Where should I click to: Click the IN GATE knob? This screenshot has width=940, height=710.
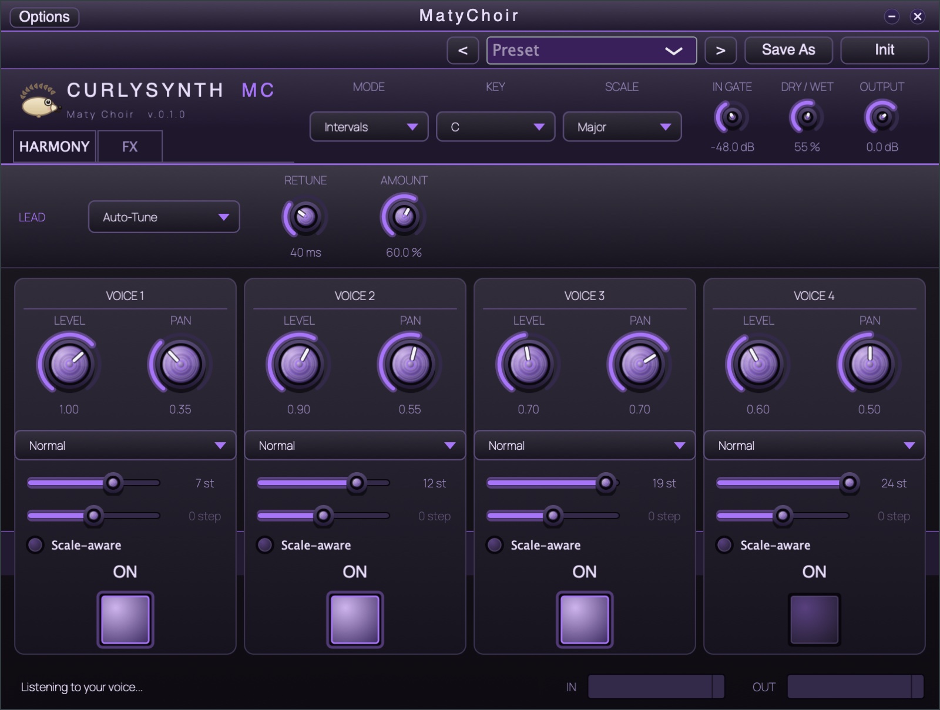click(732, 117)
